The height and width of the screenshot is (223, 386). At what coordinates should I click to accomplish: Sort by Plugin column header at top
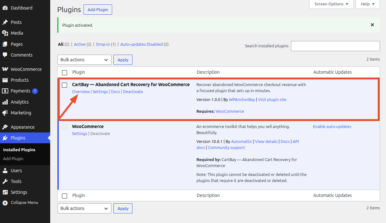(x=78, y=72)
